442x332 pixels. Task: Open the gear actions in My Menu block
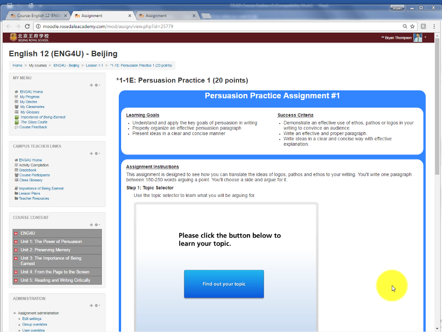click(97, 85)
